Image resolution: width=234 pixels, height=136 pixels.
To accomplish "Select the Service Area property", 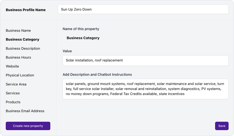I will coord(16,84).
